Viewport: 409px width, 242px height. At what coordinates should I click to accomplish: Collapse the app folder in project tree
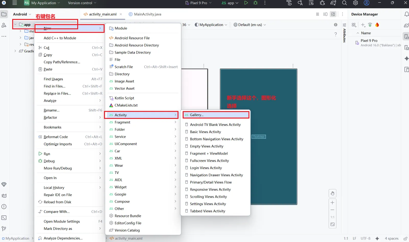(x=15, y=25)
